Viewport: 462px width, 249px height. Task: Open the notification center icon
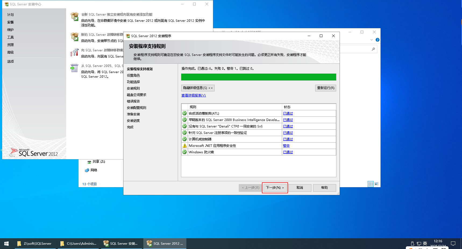pos(453,244)
